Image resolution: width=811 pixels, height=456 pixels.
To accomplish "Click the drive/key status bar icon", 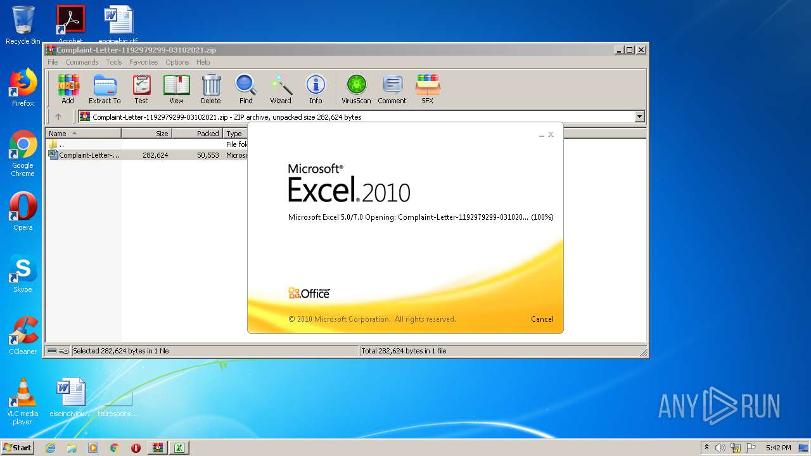I will 58,351.
